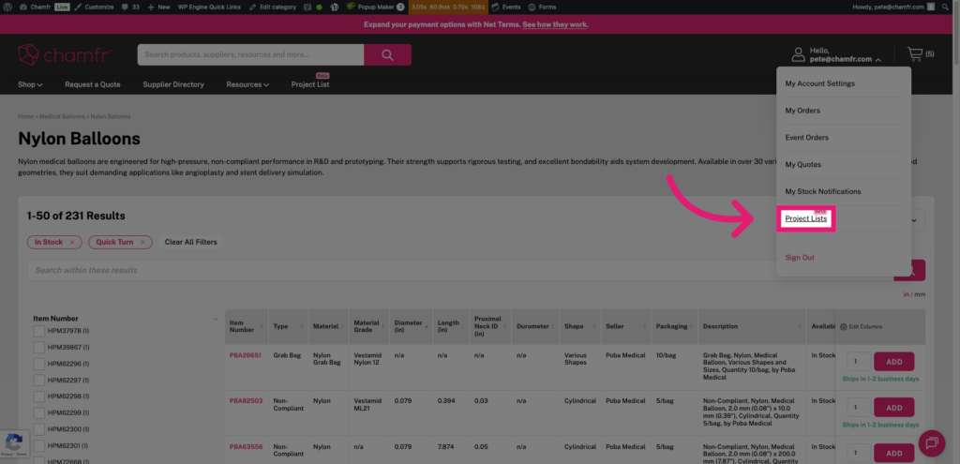This screenshot has height=464, width=960.
Task: Check the HPM39867 item number filter
Action: point(39,347)
